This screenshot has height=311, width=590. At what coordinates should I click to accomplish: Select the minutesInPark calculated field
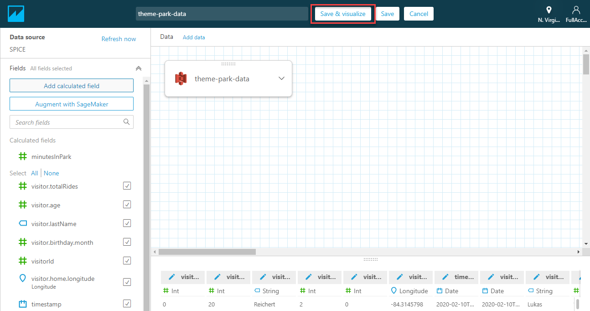[51, 157]
